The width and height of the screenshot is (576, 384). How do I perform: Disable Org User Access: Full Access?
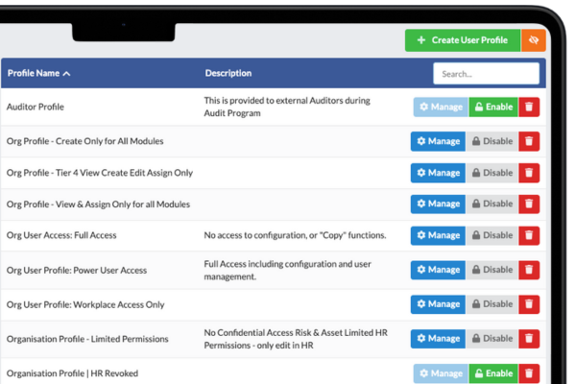tap(492, 235)
